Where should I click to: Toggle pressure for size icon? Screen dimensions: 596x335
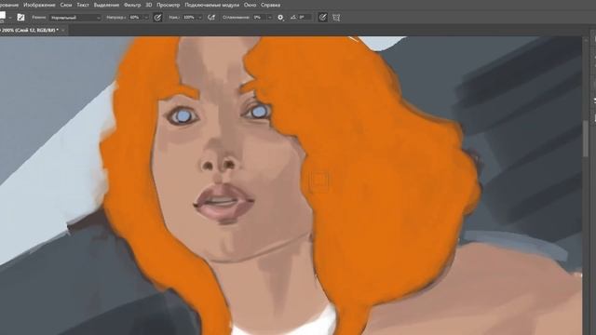pos(322,18)
